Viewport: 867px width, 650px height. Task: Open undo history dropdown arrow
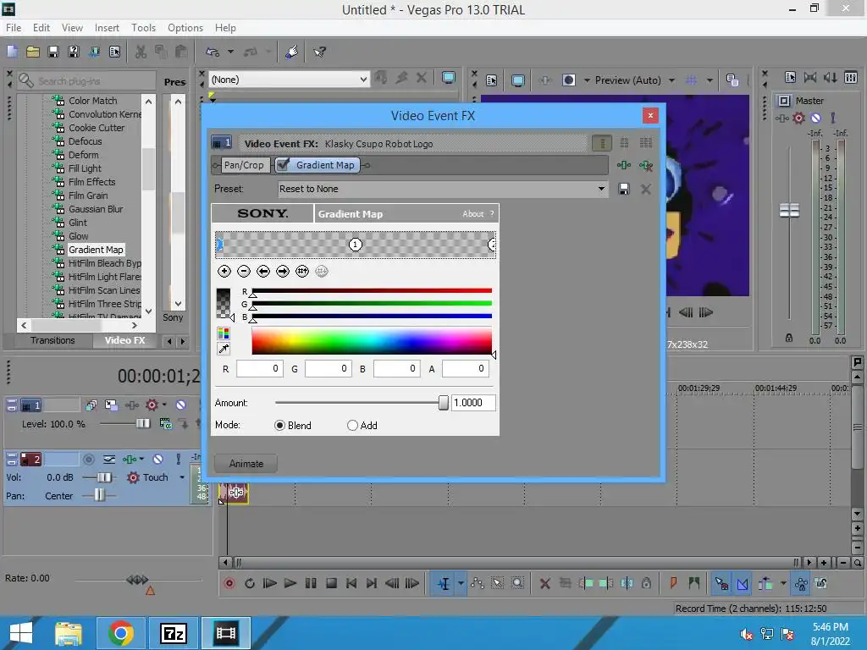pos(230,52)
